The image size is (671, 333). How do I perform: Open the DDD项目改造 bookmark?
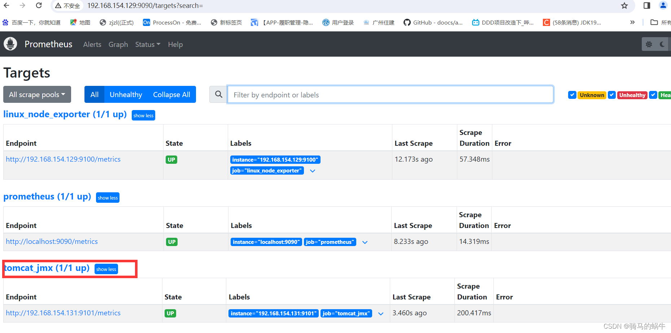503,22
